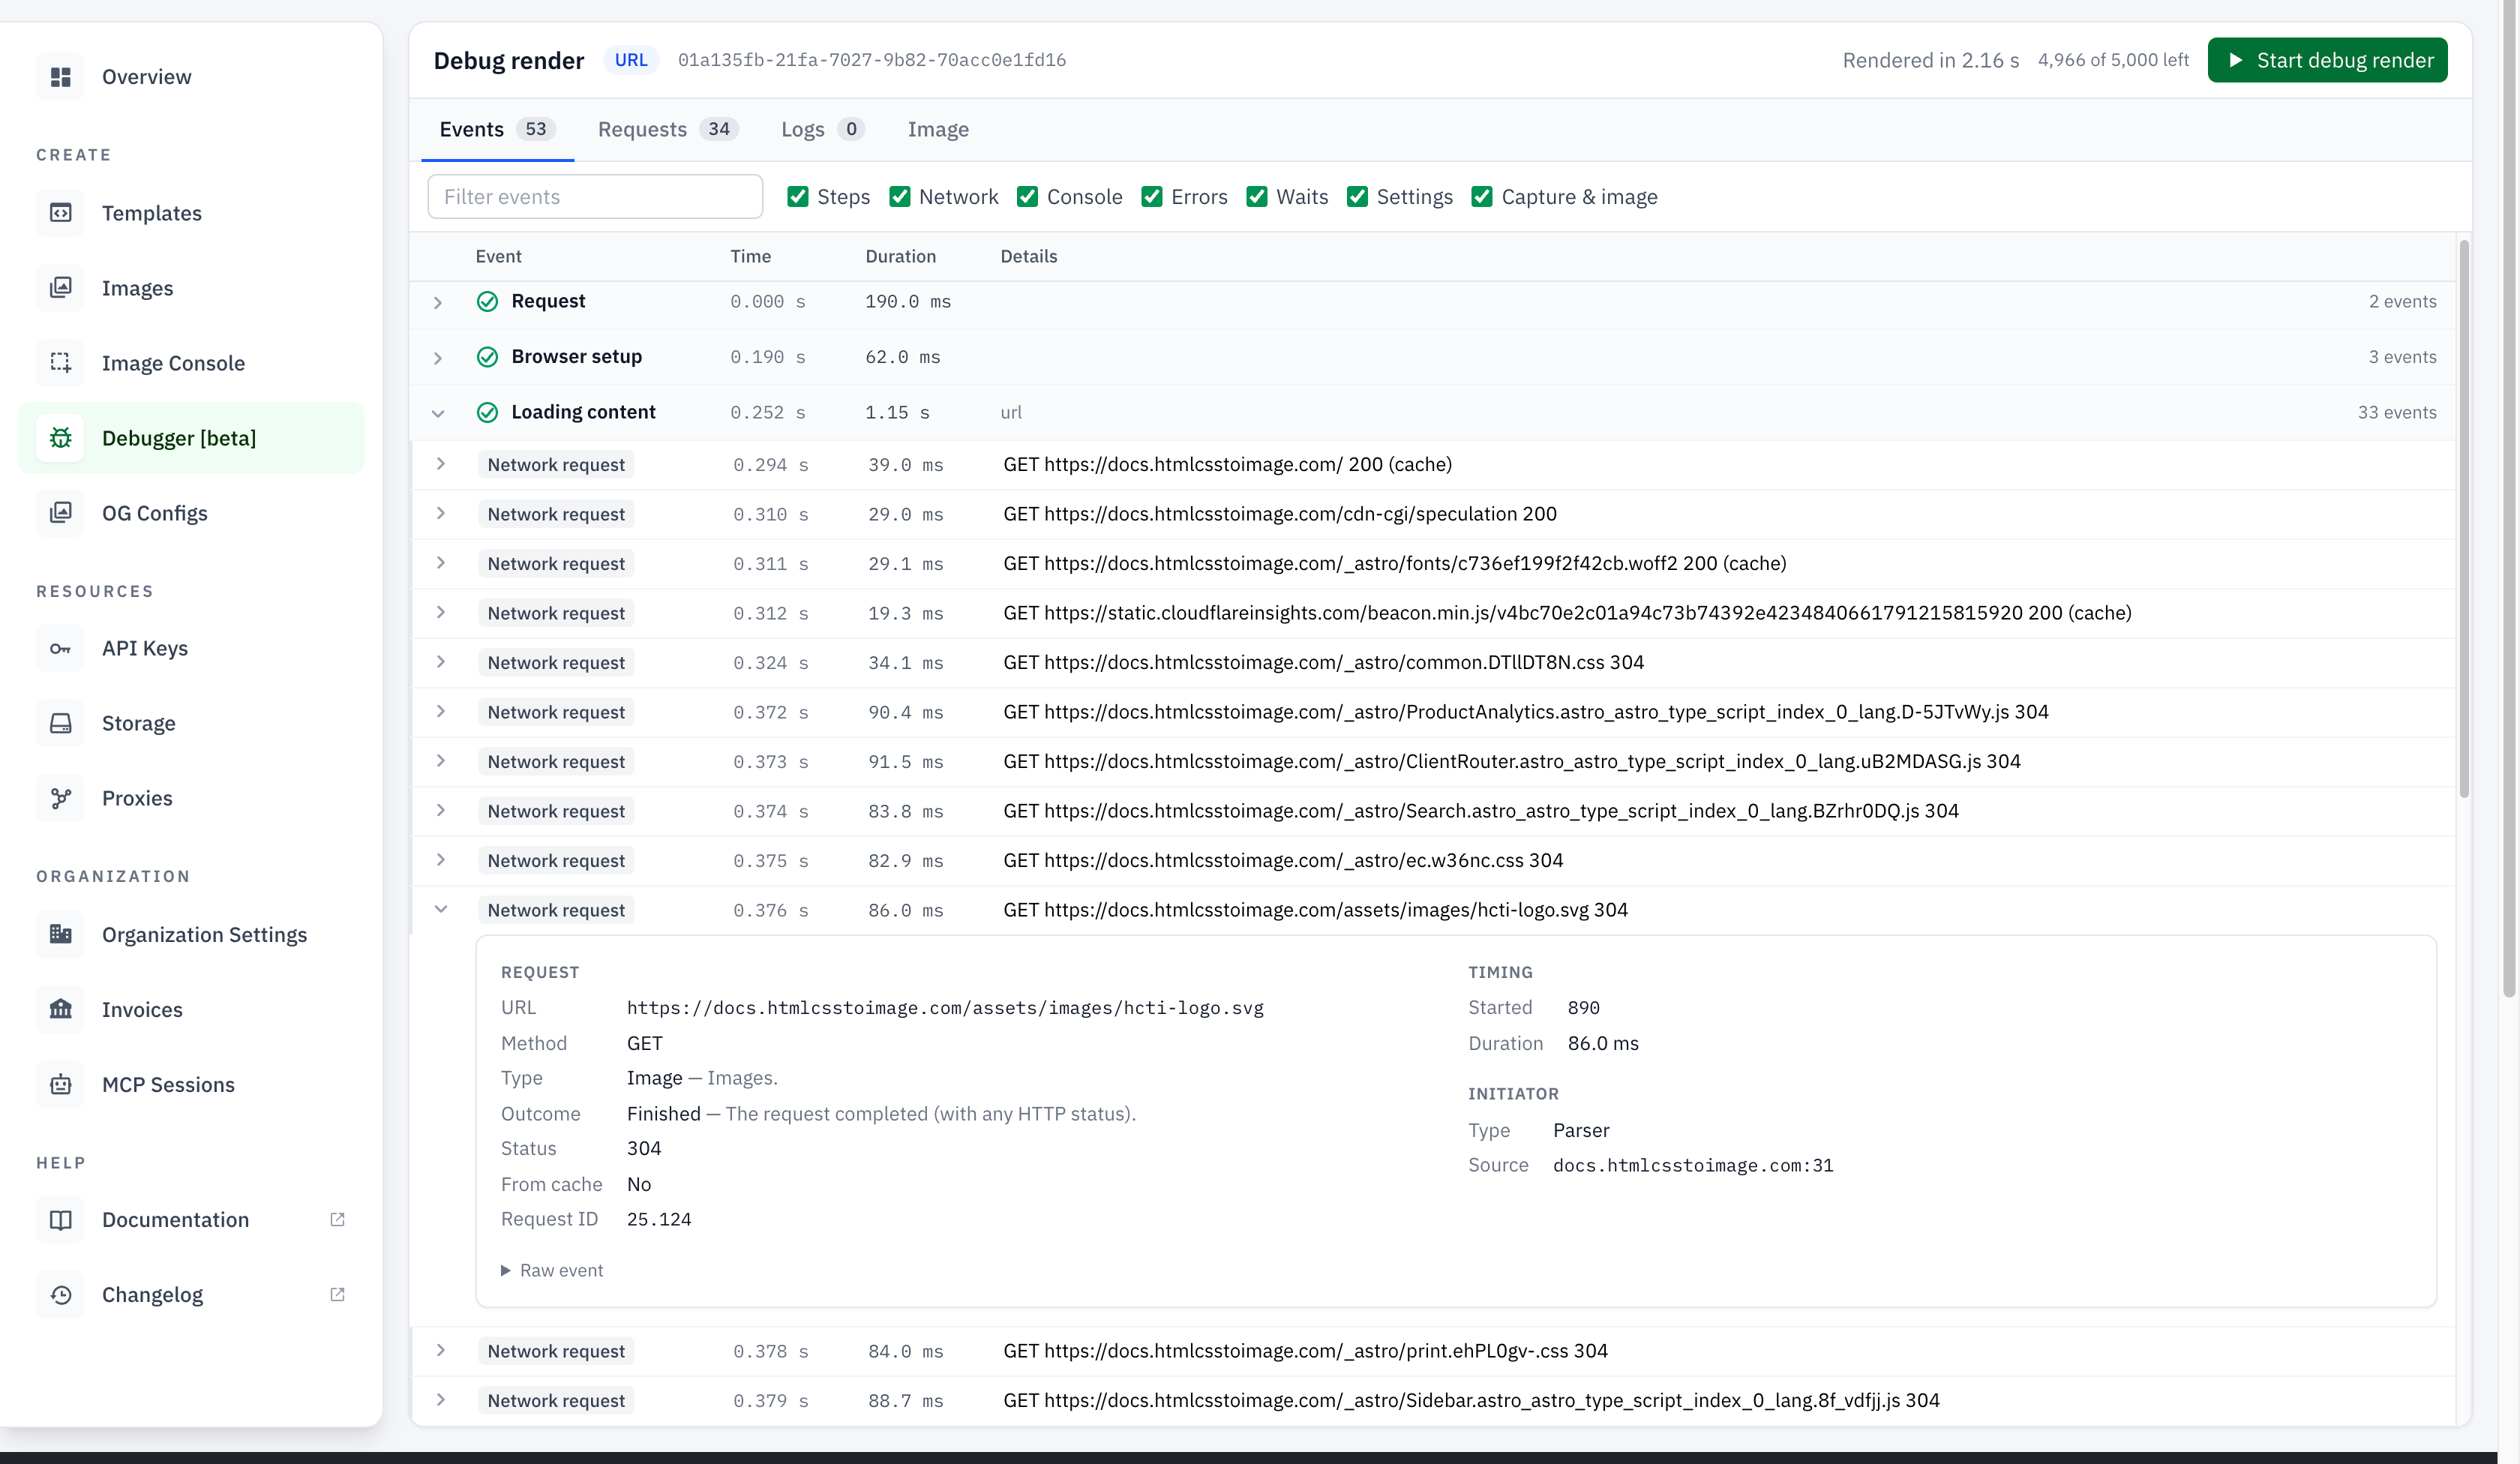Uncheck the Steps filter checkbox
The image size is (2520, 1464).
[x=797, y=197]
